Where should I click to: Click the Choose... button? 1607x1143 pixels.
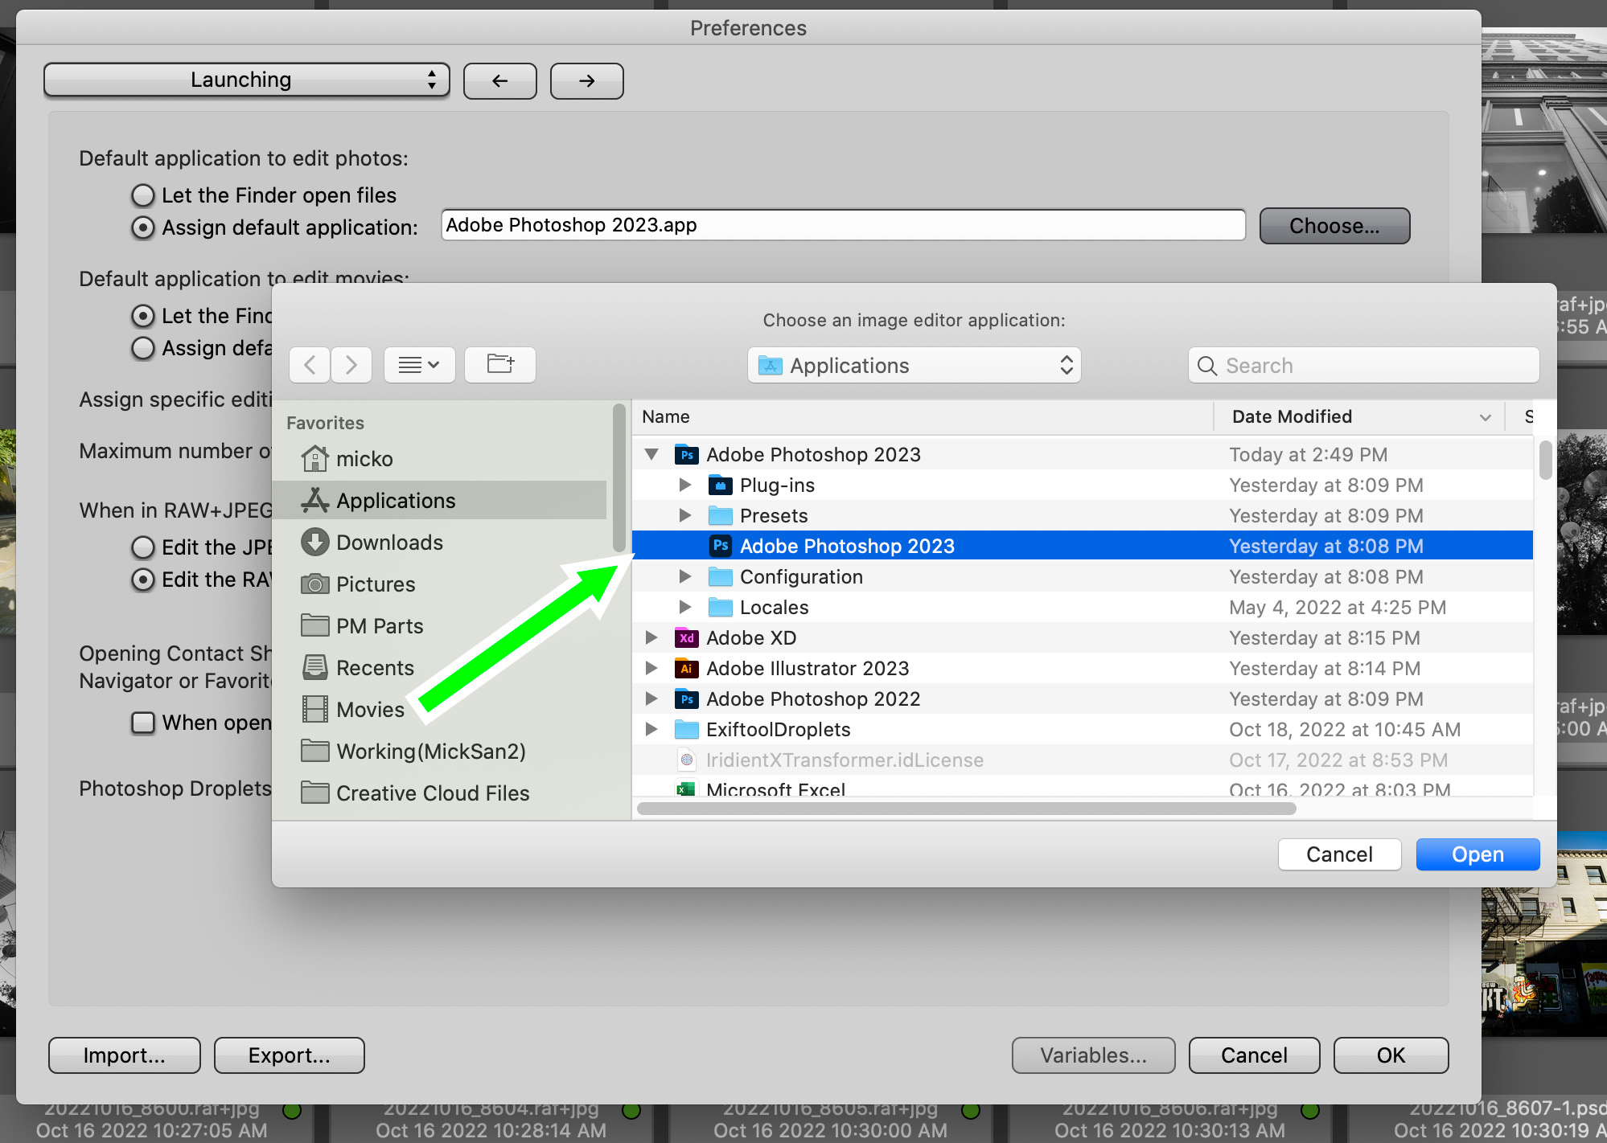1334,226
